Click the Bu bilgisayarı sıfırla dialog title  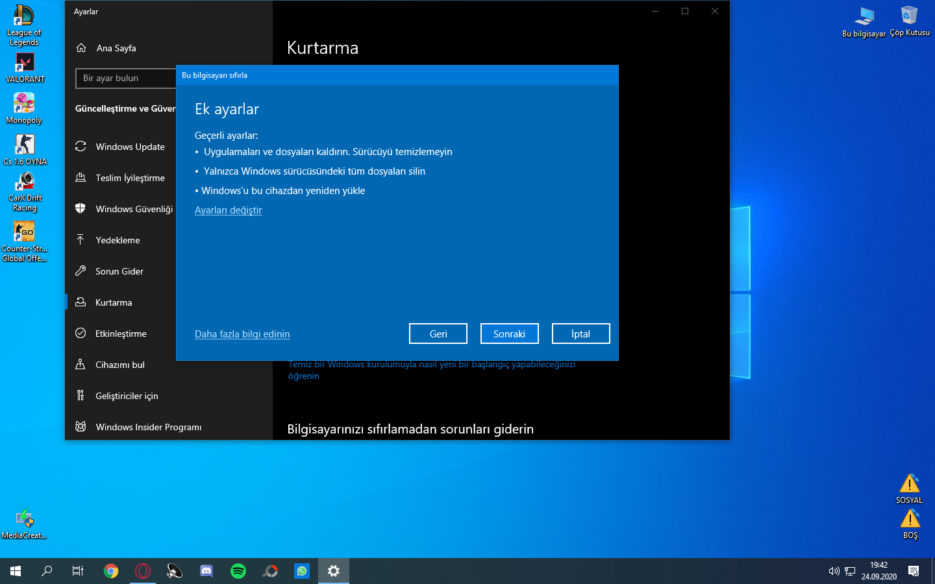[x=214, y=75]
